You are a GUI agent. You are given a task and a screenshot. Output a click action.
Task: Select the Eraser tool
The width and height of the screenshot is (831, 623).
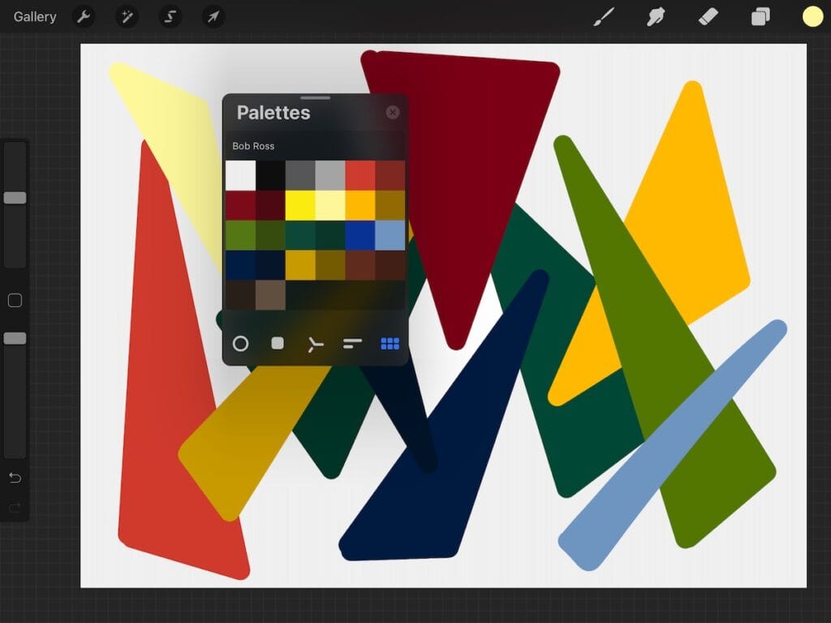coord(708,15)
